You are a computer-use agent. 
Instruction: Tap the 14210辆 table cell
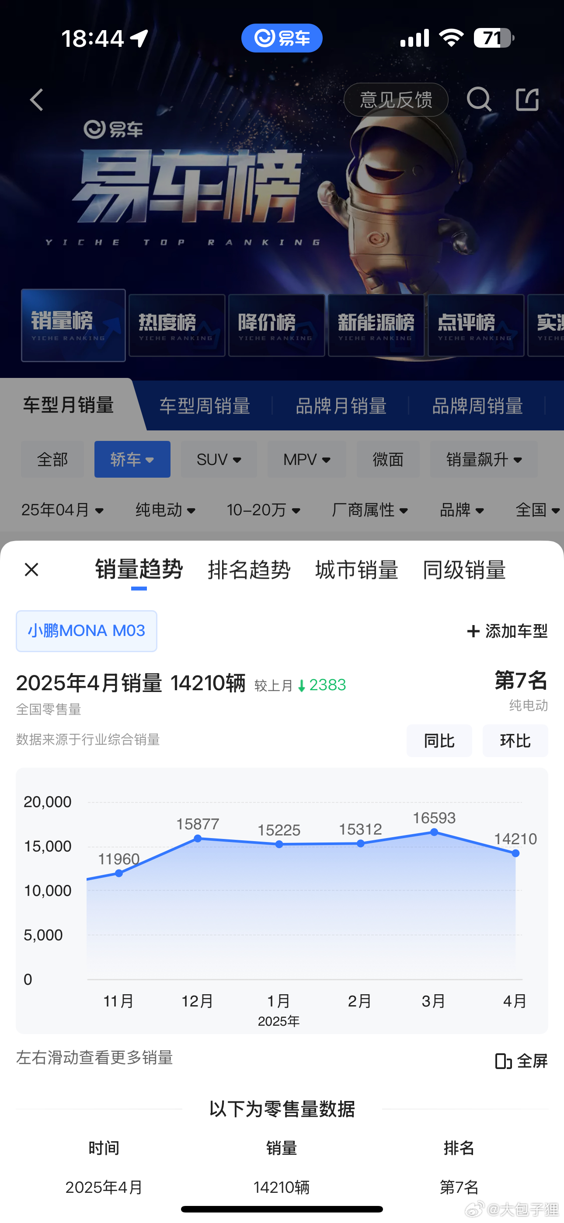(x=282, y=1187)
